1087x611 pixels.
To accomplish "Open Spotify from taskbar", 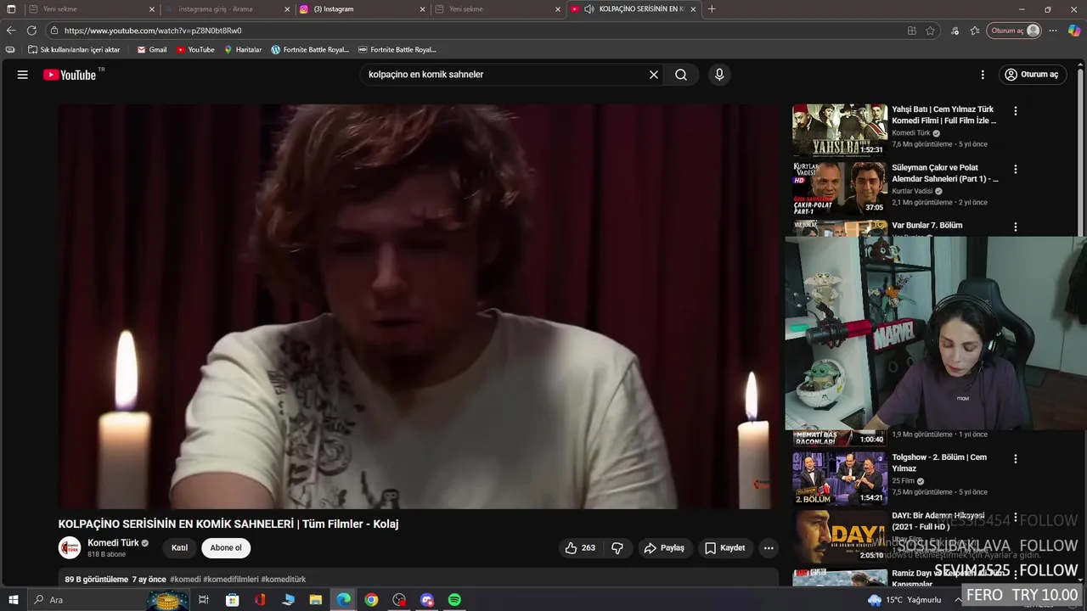I will point(454,600).
